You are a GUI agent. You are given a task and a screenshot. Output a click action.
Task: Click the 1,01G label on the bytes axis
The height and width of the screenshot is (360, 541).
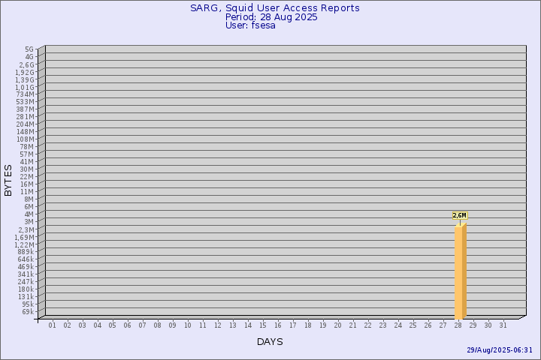[x=25, y=87]
